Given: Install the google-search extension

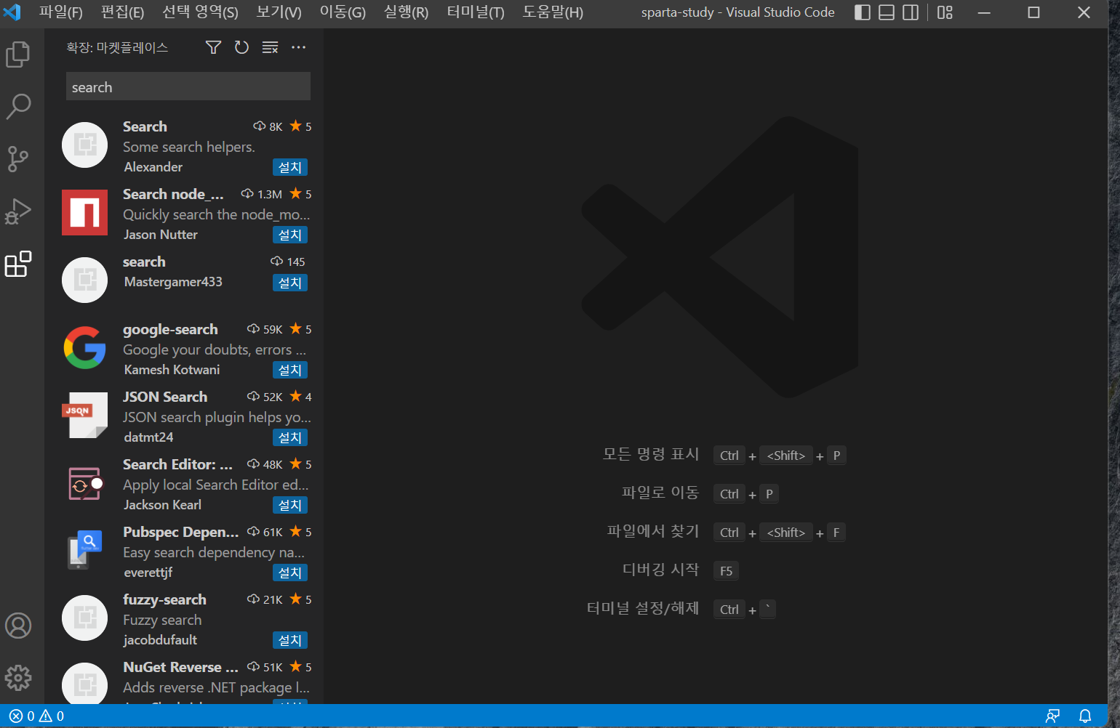Looking at the screenshot, I should click(x=290, y=370).
